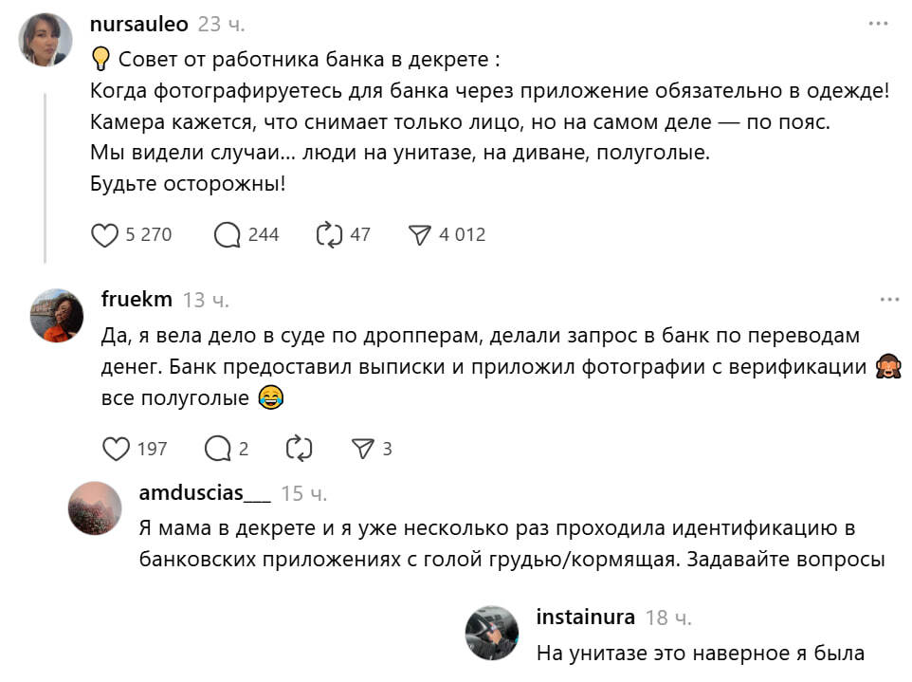
Task: Click instainura's profile avatar
Action: [x=492, y=633]
